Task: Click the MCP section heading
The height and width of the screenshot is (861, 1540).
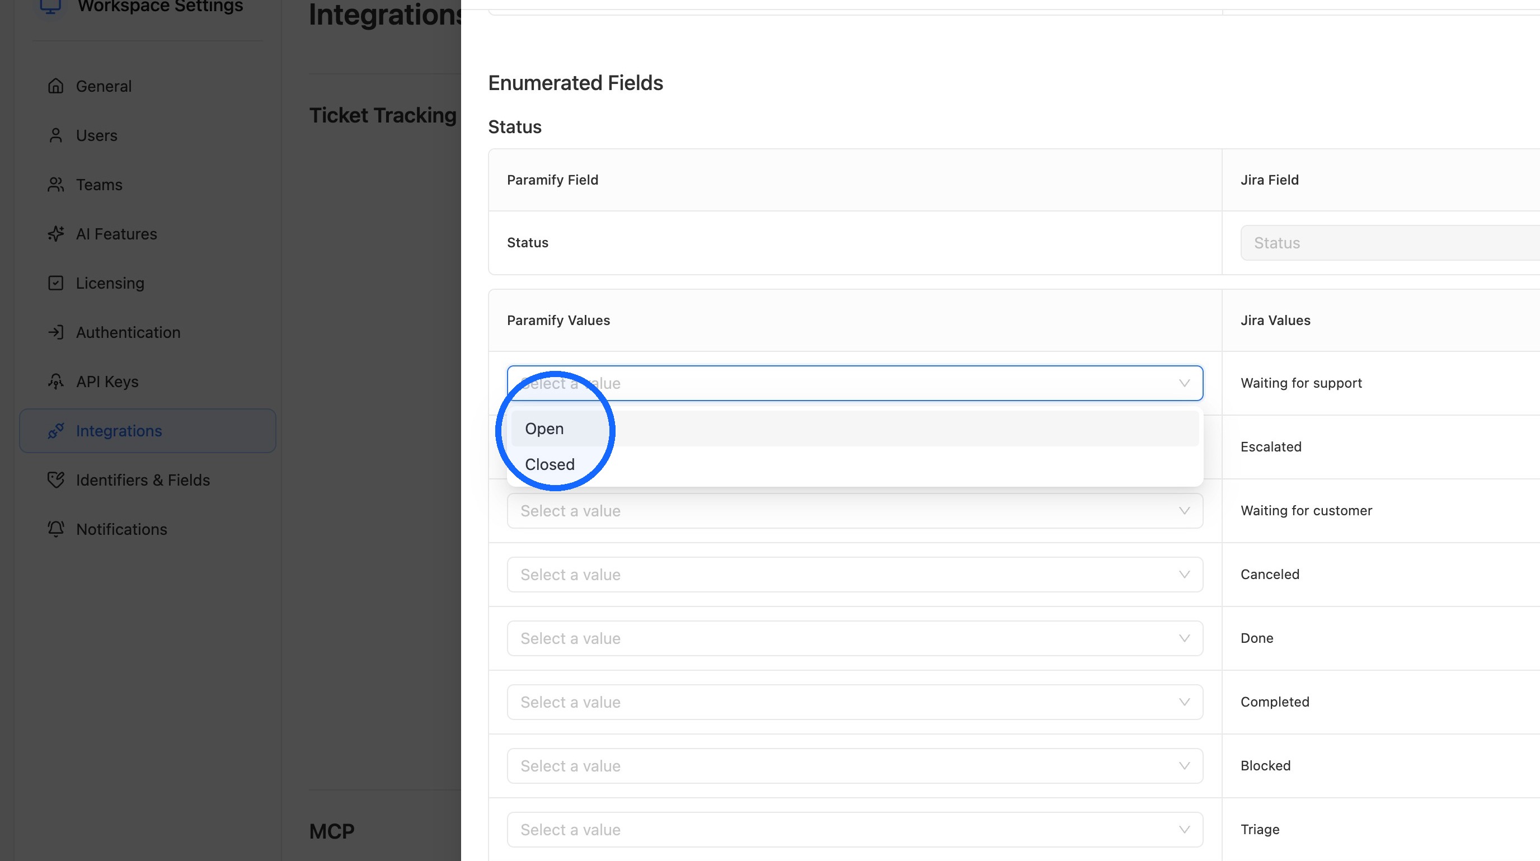Action: [x=332, y=831]
